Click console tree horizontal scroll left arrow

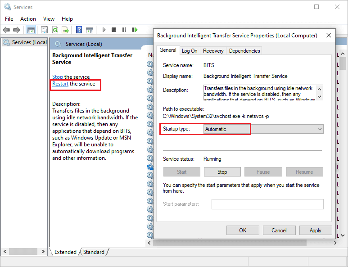tap(5, 251)
